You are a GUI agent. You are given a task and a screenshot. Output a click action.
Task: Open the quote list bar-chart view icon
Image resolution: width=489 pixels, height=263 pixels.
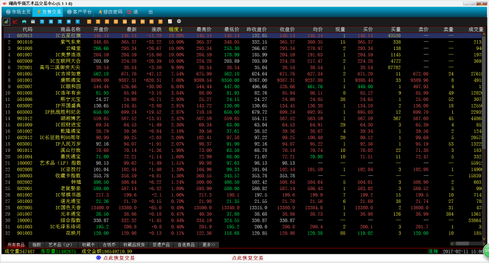click(x=6, y=21)
